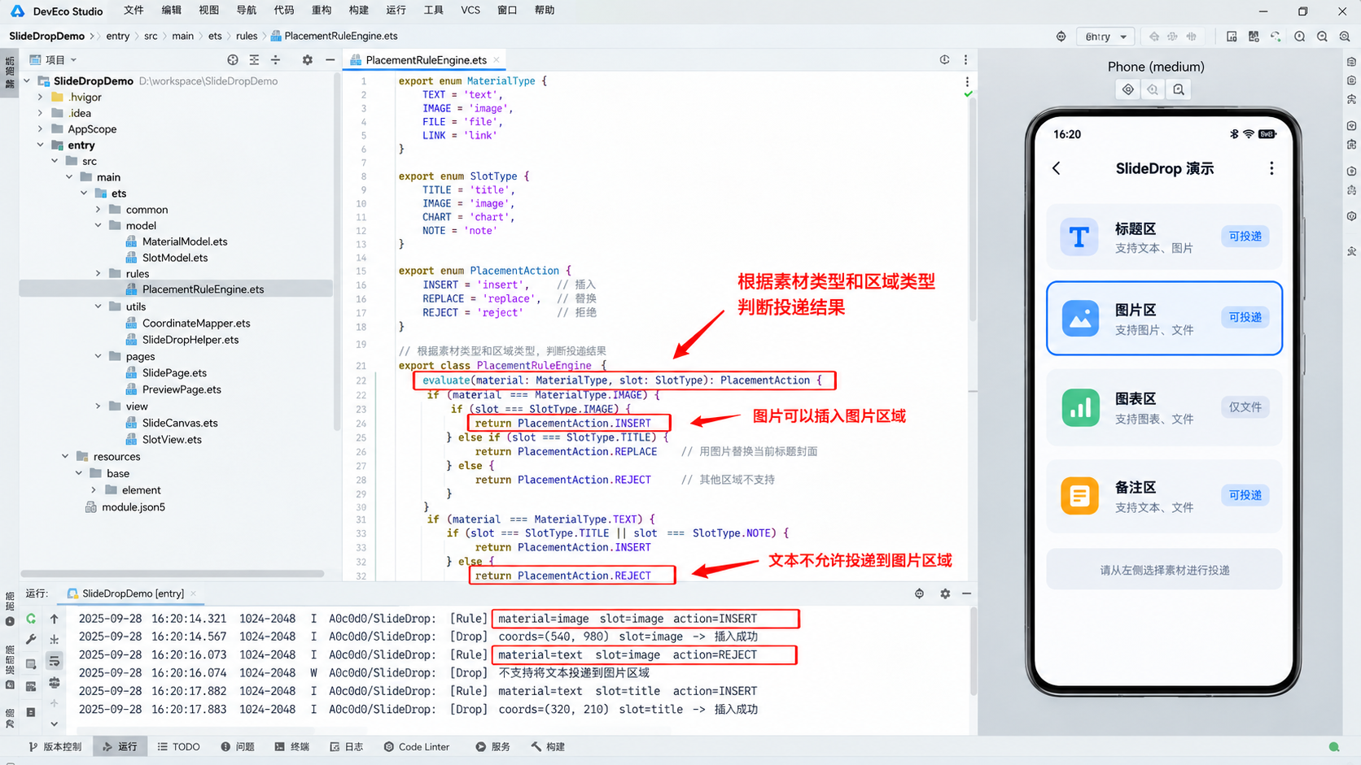Open the VCS menu
Screen dimensions: 1361x765
point(470,11)
